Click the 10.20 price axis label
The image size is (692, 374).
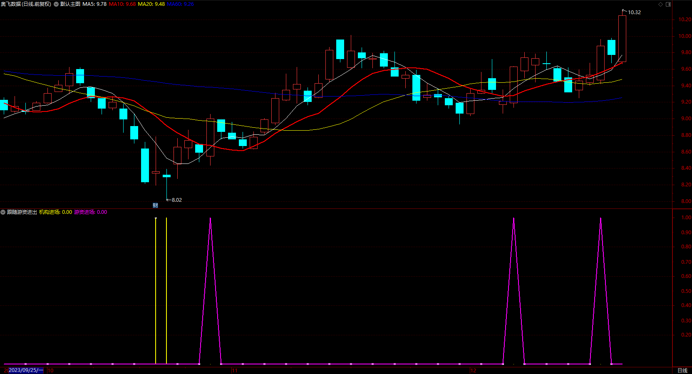click(x=685, y=20)
